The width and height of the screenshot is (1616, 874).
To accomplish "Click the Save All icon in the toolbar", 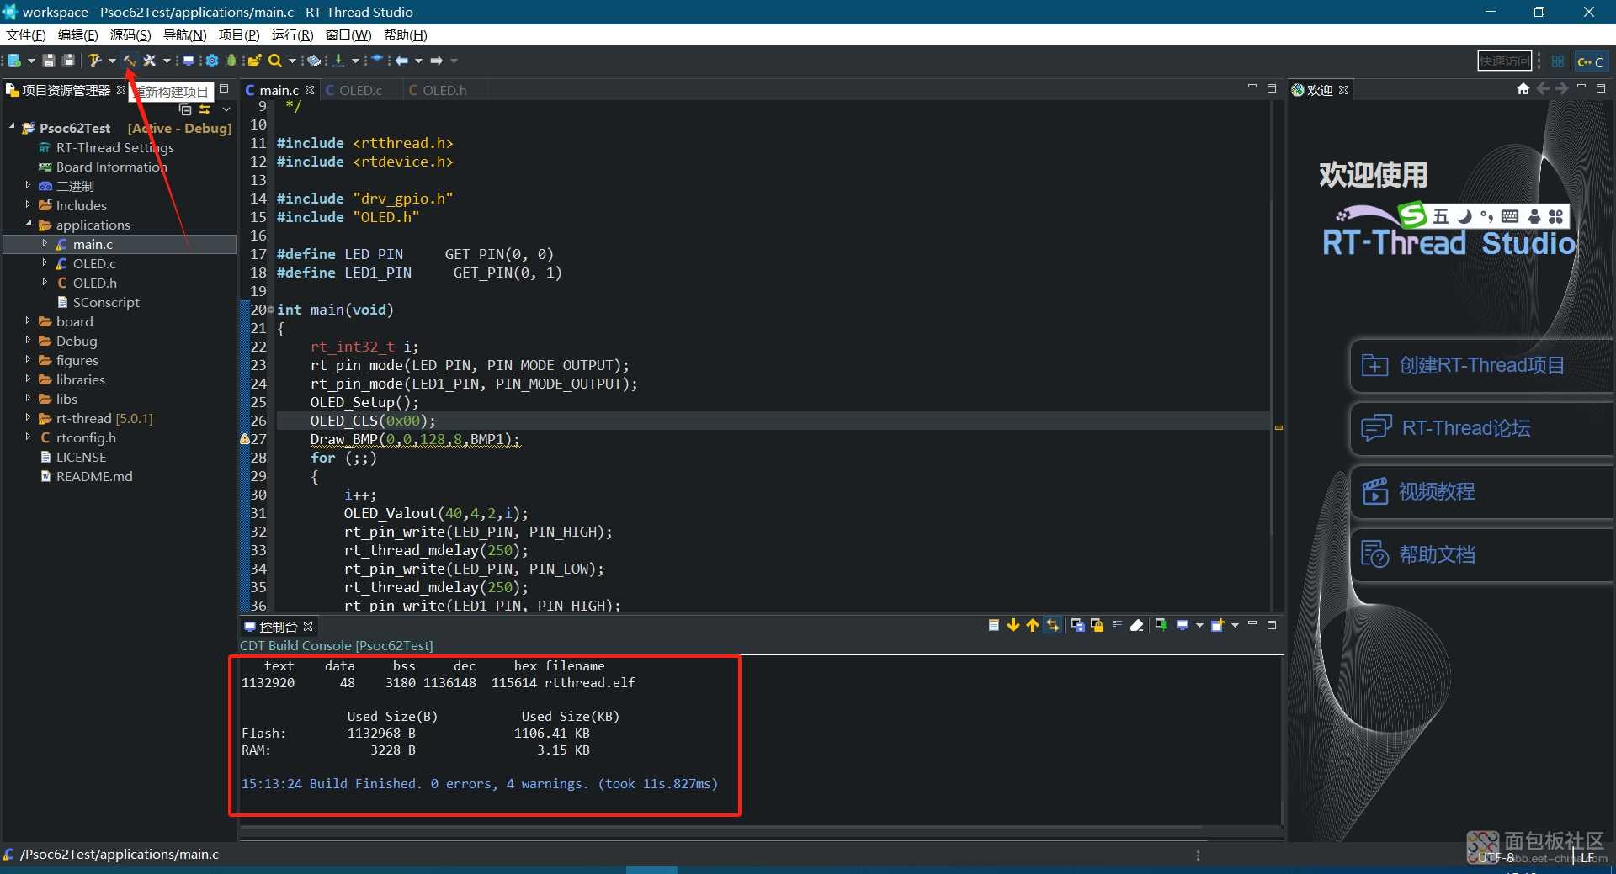I will pyautogui.click(x=68, y=61).
